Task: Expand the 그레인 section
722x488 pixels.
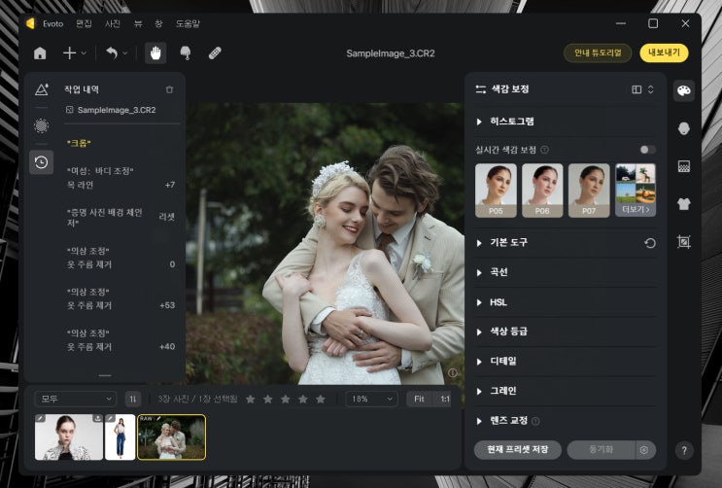Action: click(566, 391)
